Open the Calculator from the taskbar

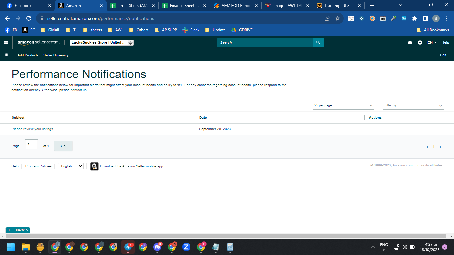click(x=230, y=247)
